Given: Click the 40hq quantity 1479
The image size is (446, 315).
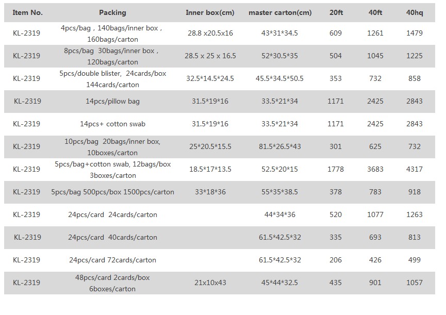Looking at the screenshot, I should pos(414,33).
